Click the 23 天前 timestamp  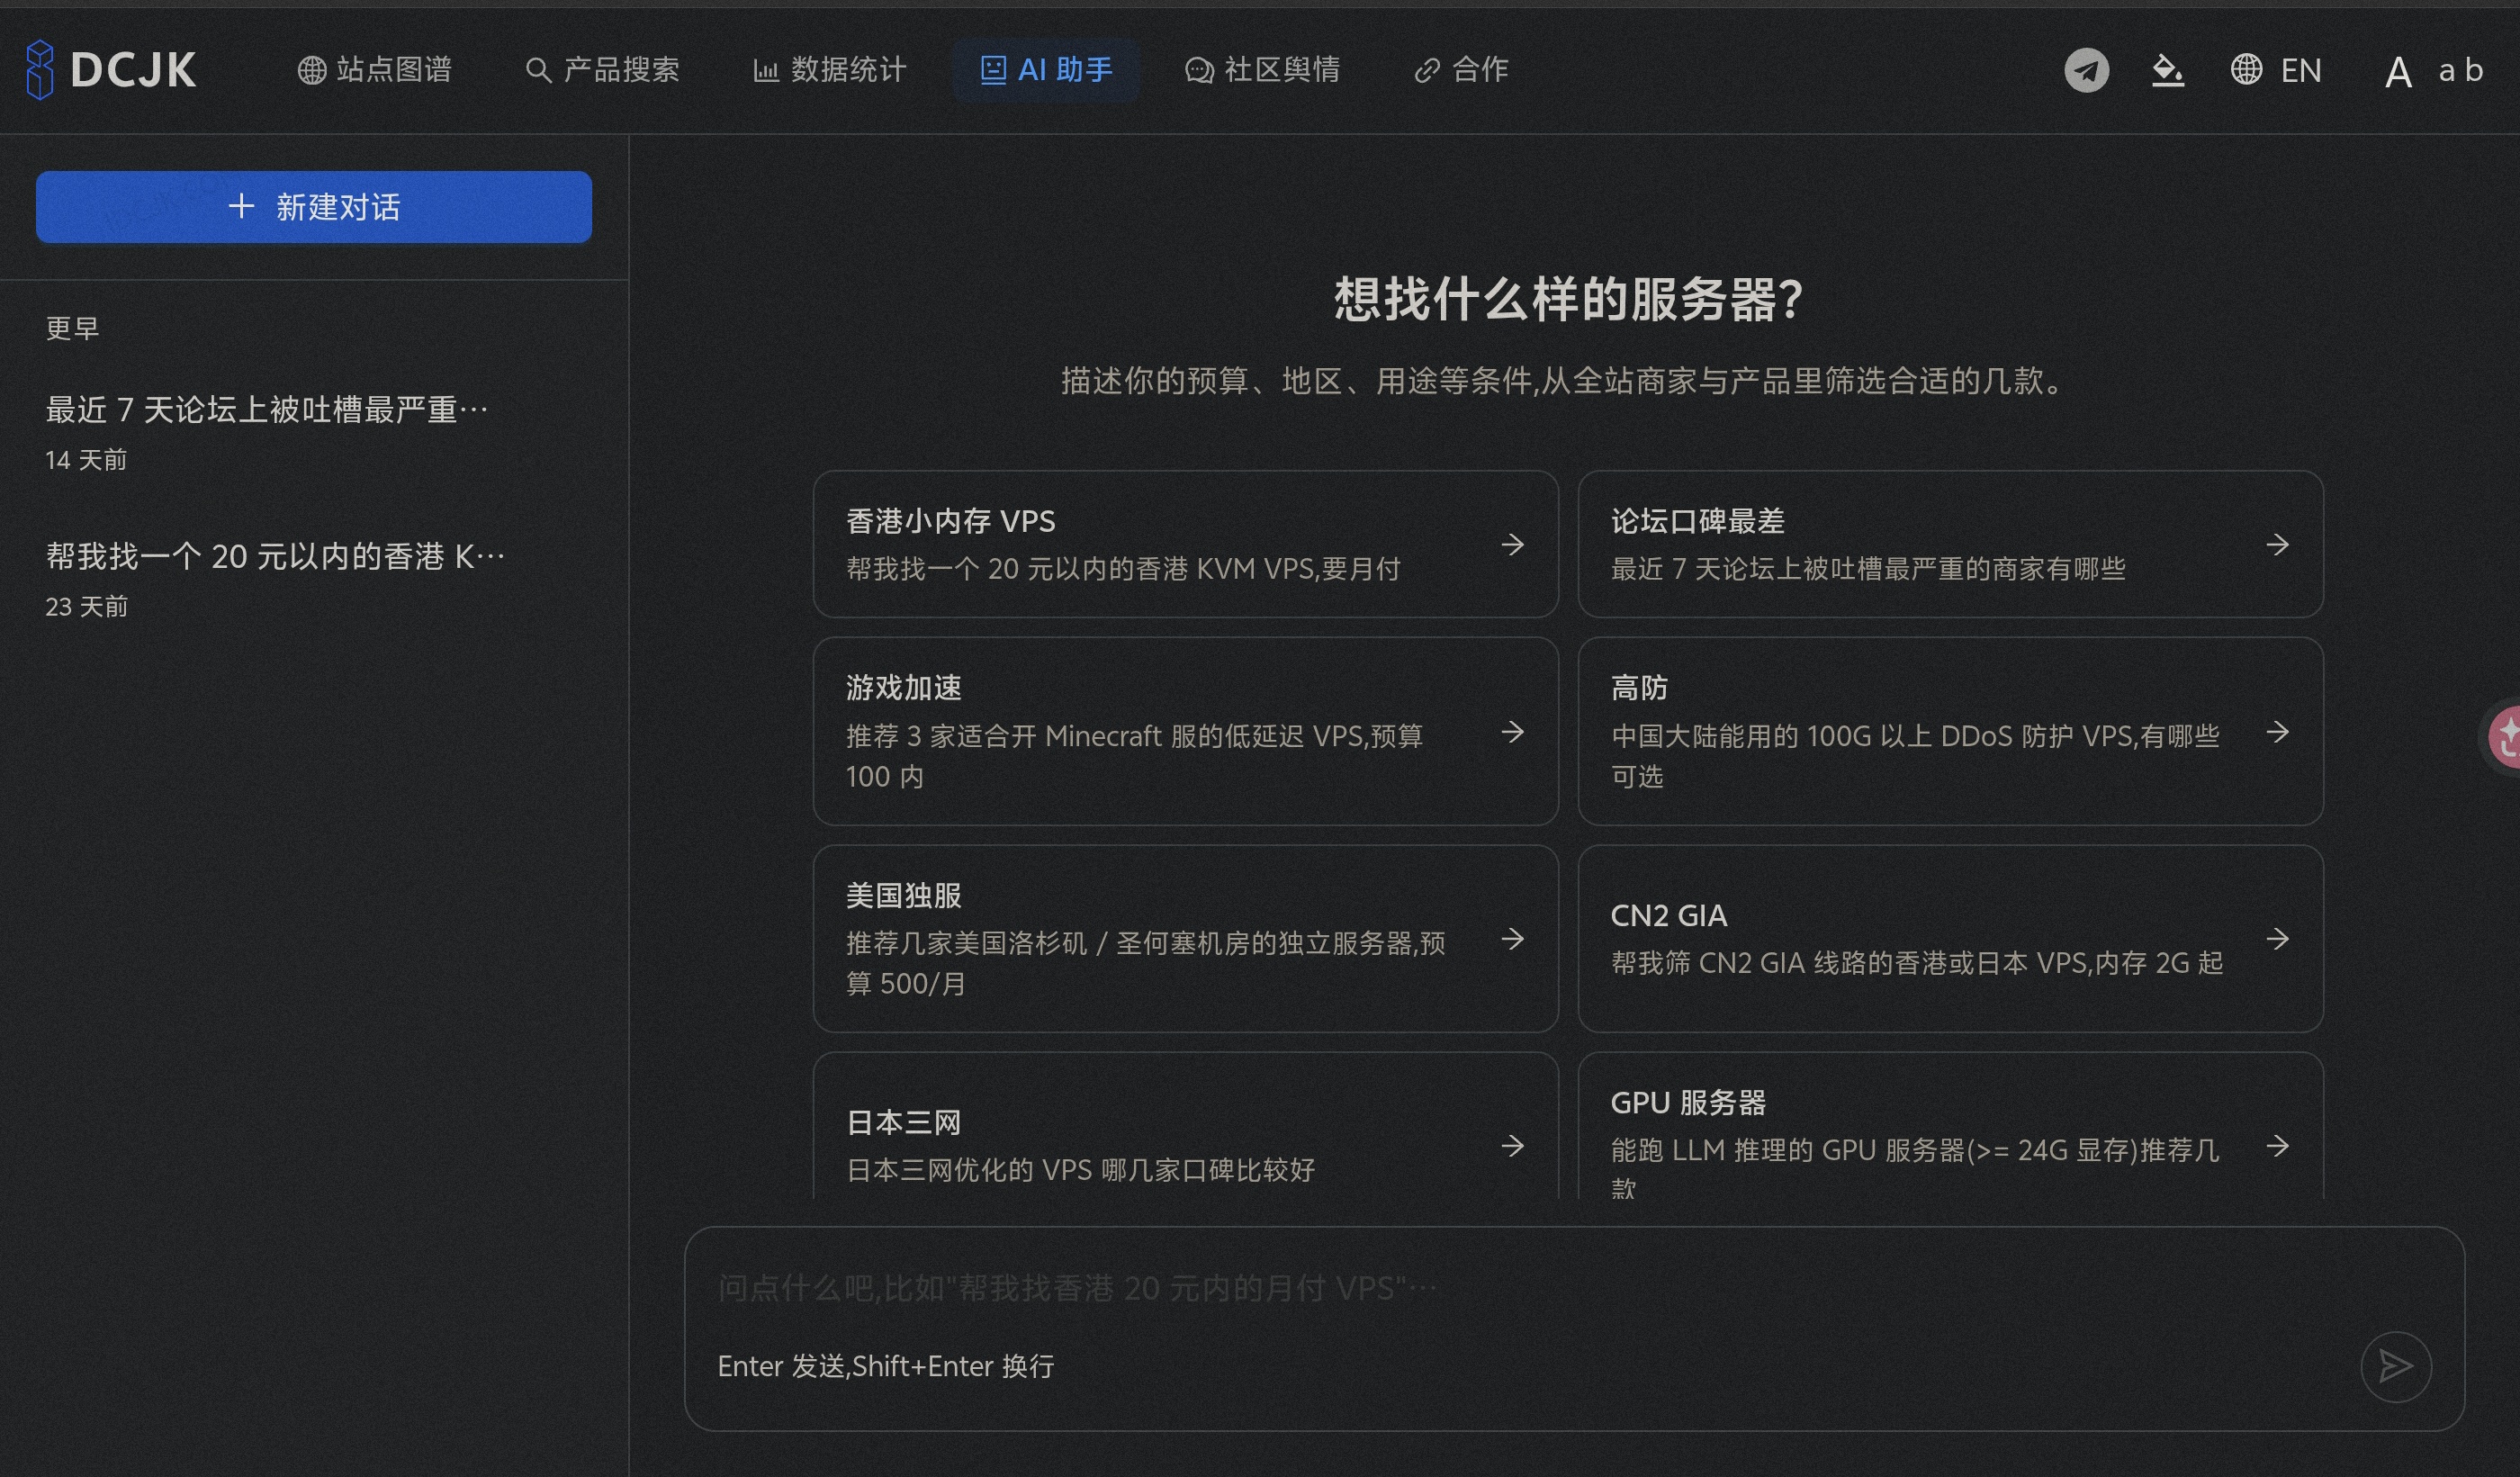click(x=86, y=607)
